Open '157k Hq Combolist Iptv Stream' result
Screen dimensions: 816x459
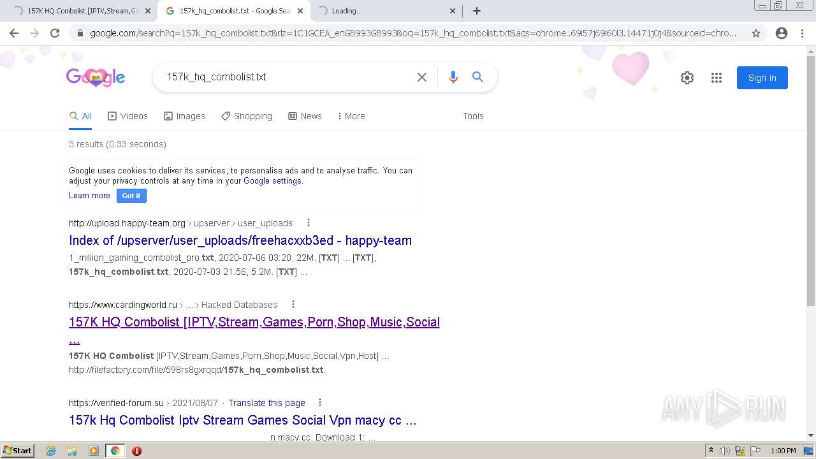[x=243, y=420]
